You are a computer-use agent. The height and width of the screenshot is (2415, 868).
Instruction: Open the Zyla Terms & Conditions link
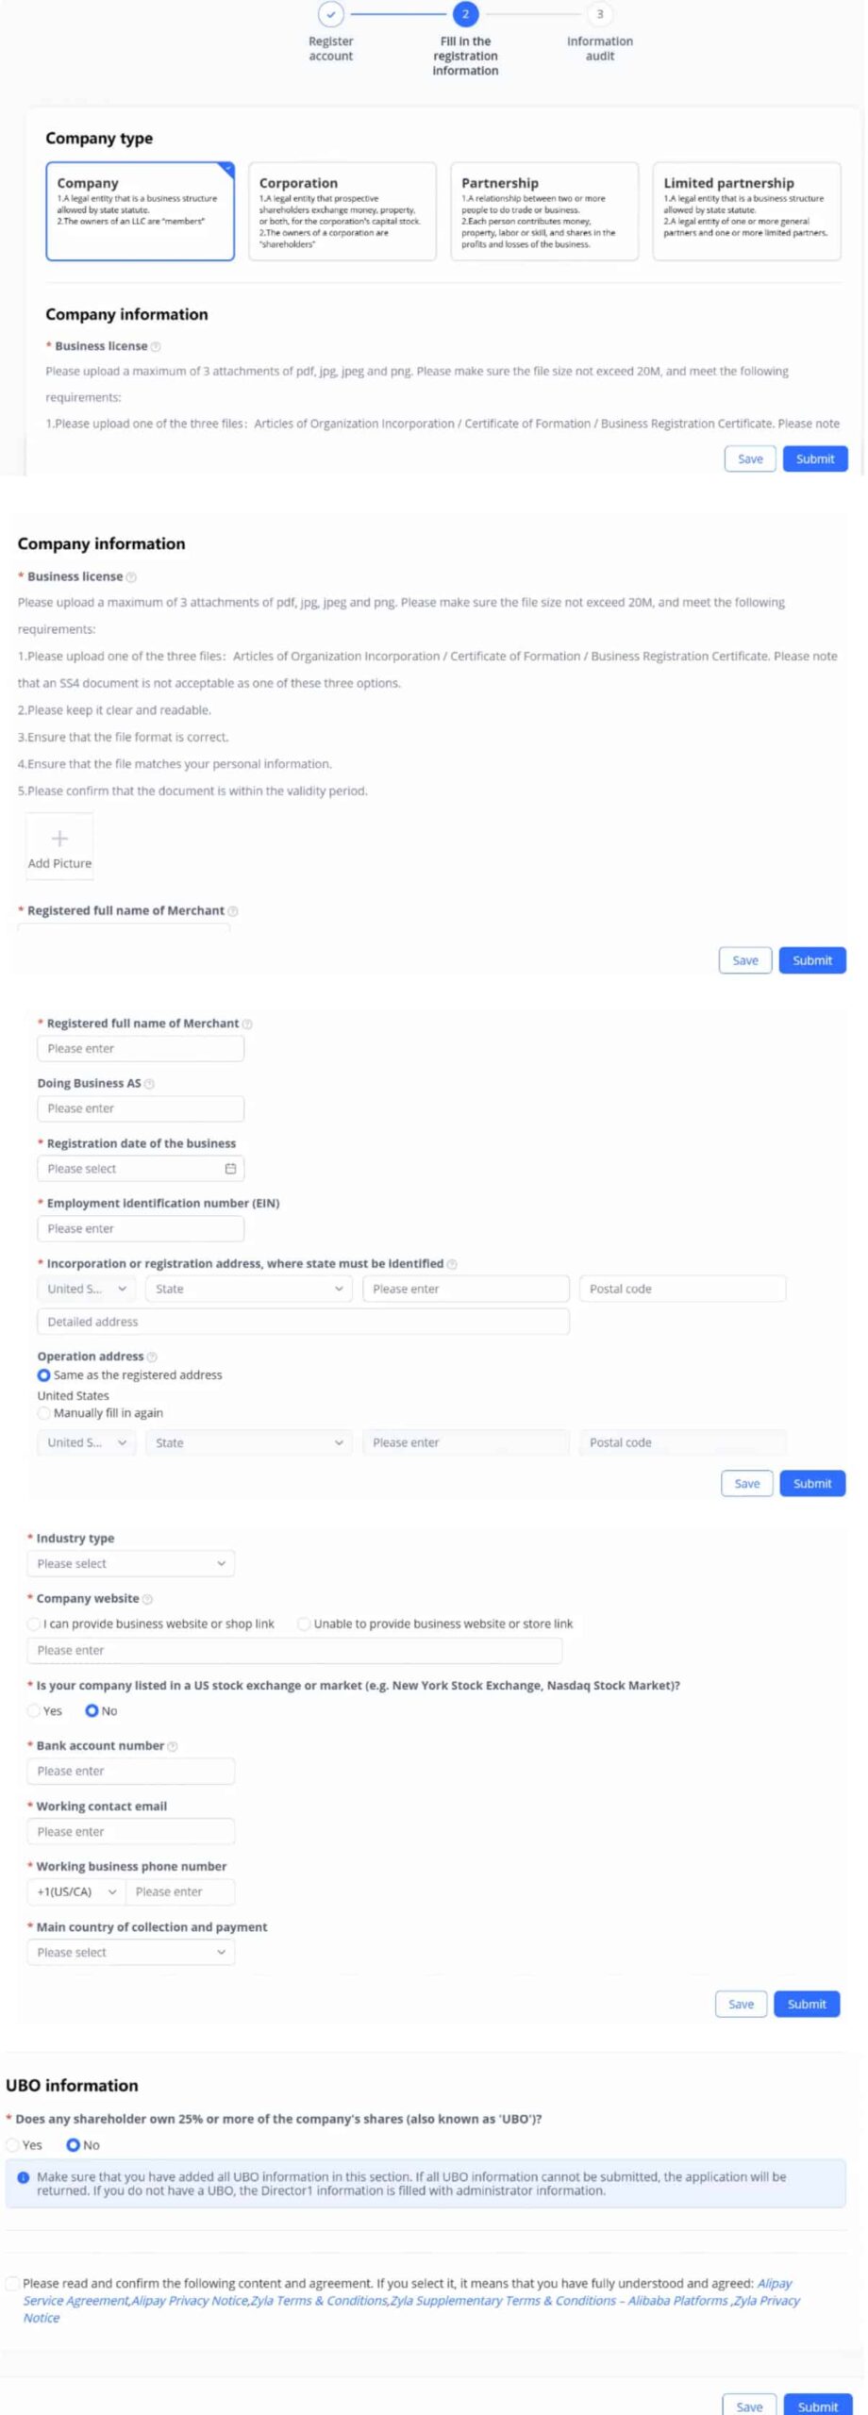(x=319, y=2301)
